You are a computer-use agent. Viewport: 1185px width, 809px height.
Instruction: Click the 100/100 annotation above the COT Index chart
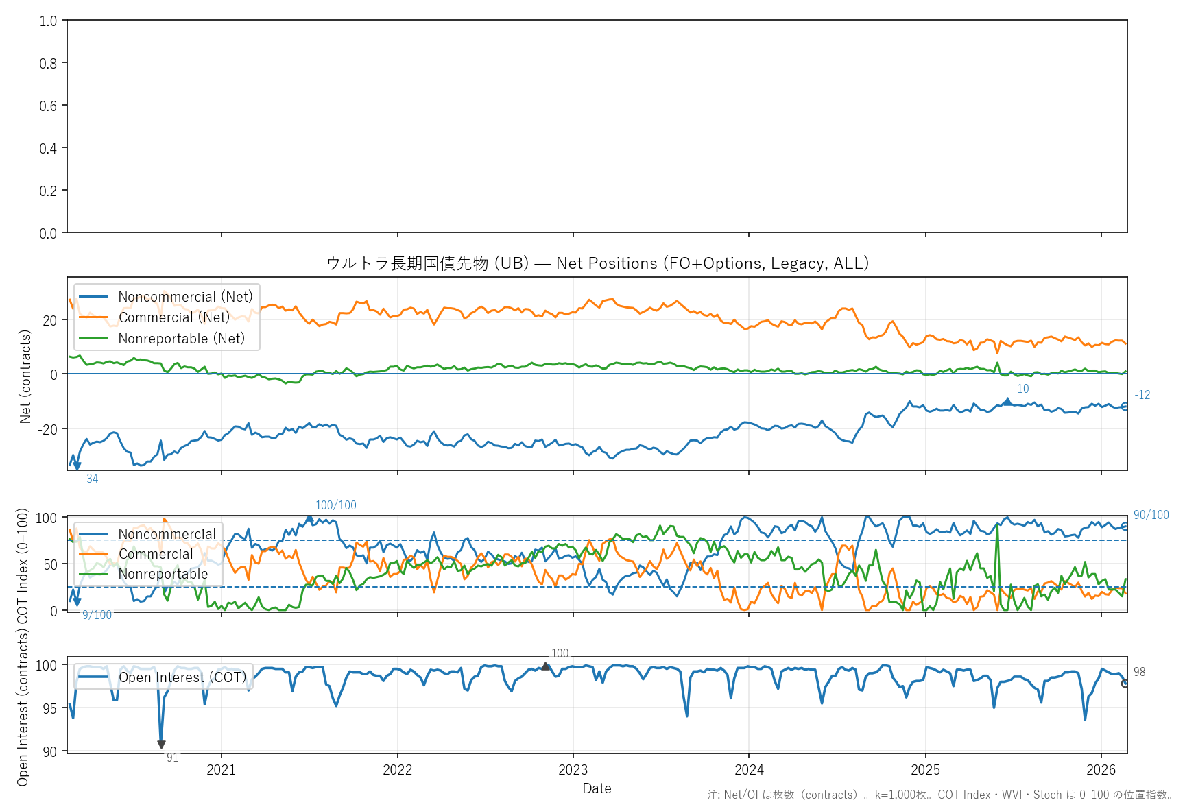click(x=335, y=505)
